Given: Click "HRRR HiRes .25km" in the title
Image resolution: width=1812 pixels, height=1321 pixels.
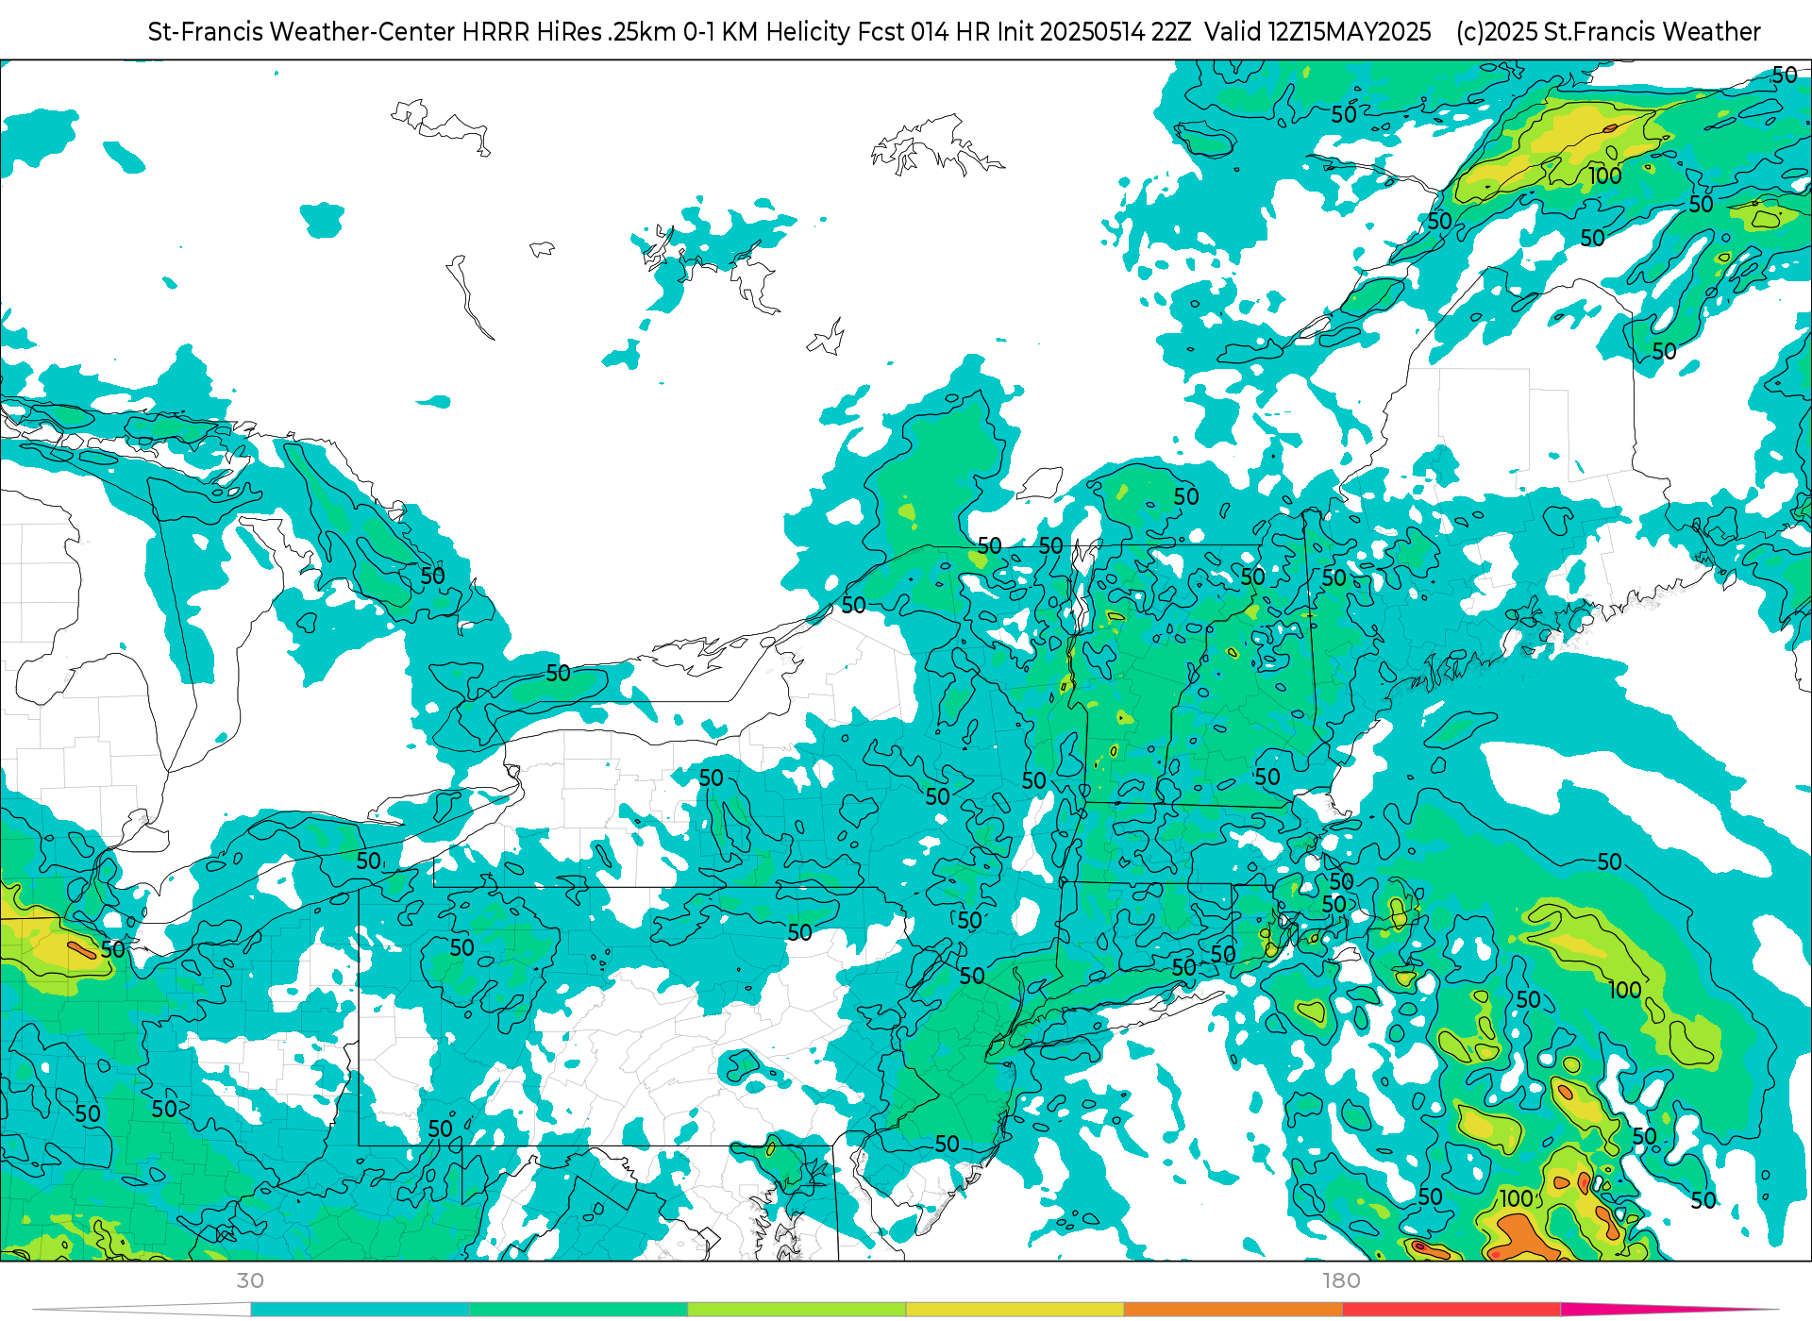Looking at the screenshot, I should (569, 32).
